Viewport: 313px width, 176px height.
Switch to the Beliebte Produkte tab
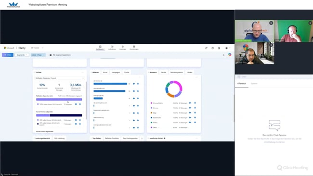click(112, 138)
